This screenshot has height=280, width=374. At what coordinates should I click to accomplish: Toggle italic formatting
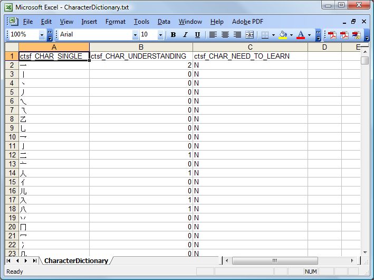pyautogui.click(x=185, y=35)
